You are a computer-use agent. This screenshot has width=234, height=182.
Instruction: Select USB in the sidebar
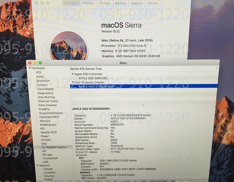(45, 162)
